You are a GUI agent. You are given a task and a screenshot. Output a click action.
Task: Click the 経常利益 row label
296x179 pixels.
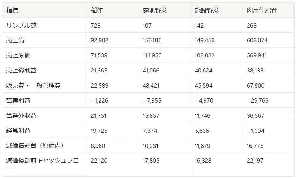click(18, 131)
